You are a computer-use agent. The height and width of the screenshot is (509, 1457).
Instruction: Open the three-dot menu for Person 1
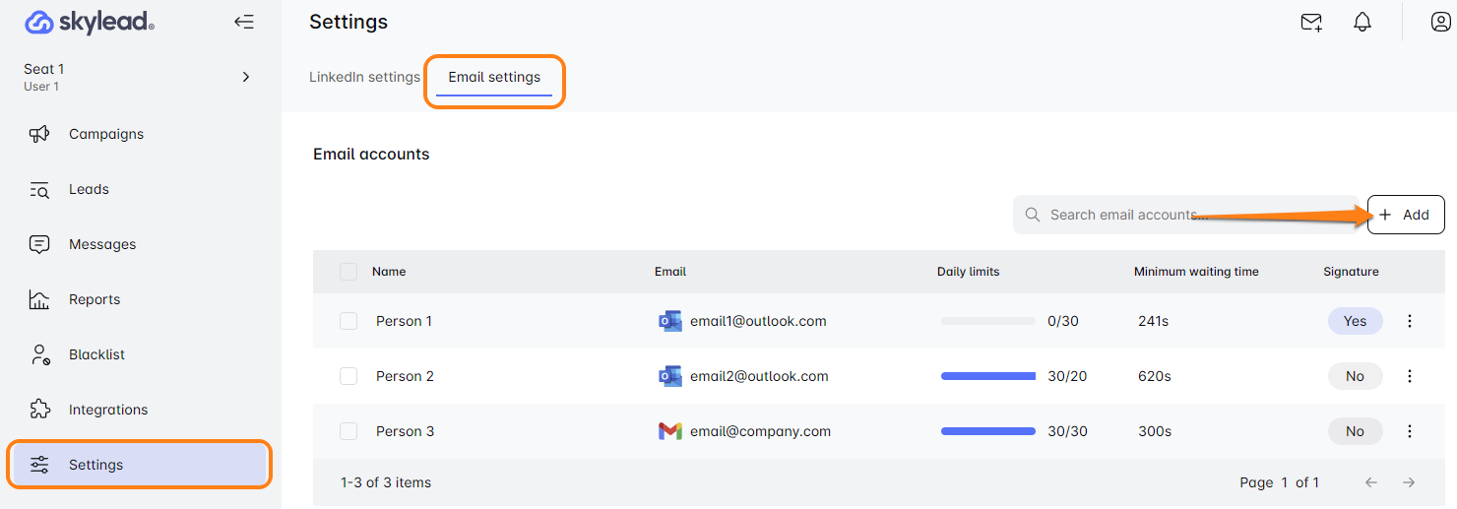click(x=1410, y=321)
